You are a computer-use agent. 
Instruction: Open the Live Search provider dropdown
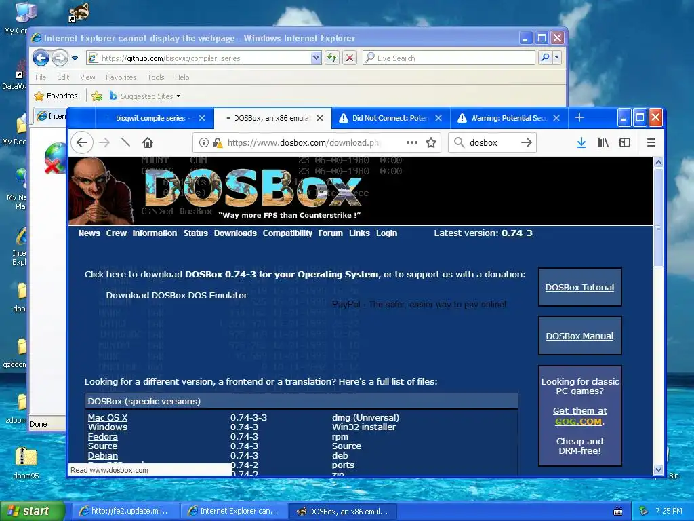[557, 58]
